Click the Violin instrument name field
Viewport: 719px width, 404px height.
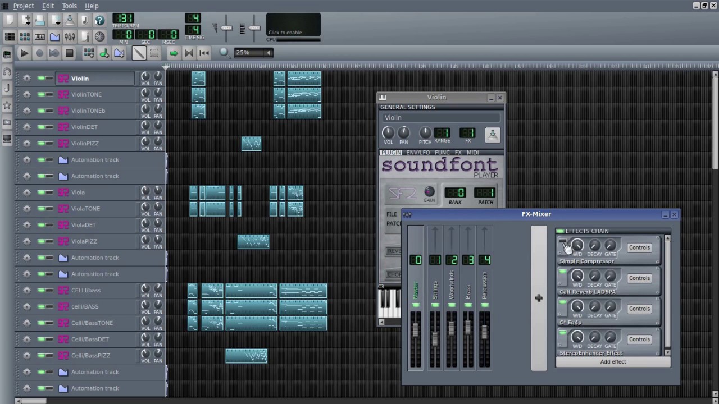coord(441,118)
